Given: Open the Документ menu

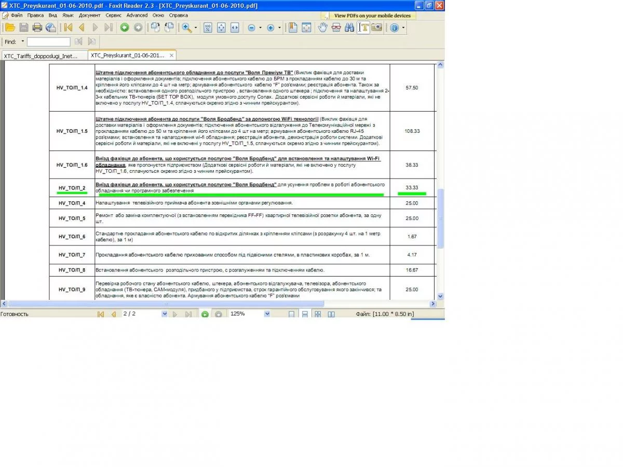Looking at the screenshot, I should (x=90, y=15).
